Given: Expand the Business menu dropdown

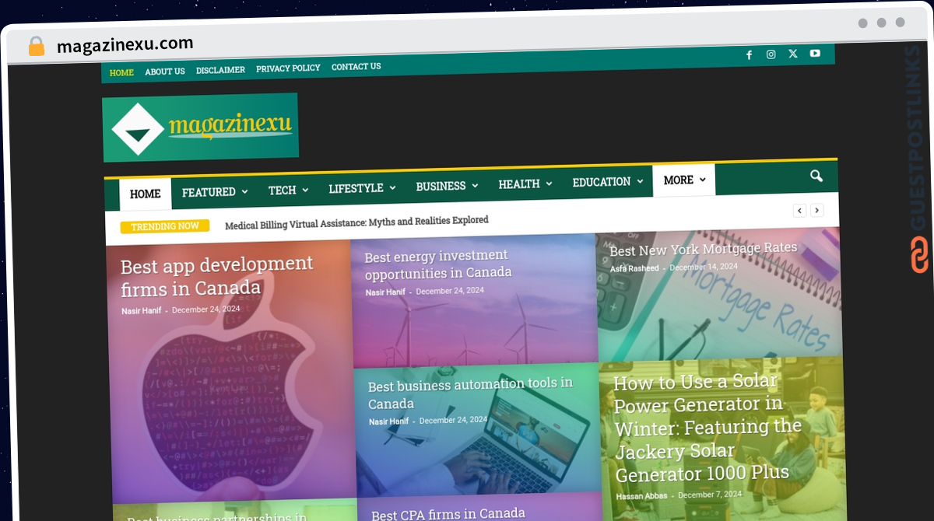Looking at the screenshot, I should tap(448, 187).
